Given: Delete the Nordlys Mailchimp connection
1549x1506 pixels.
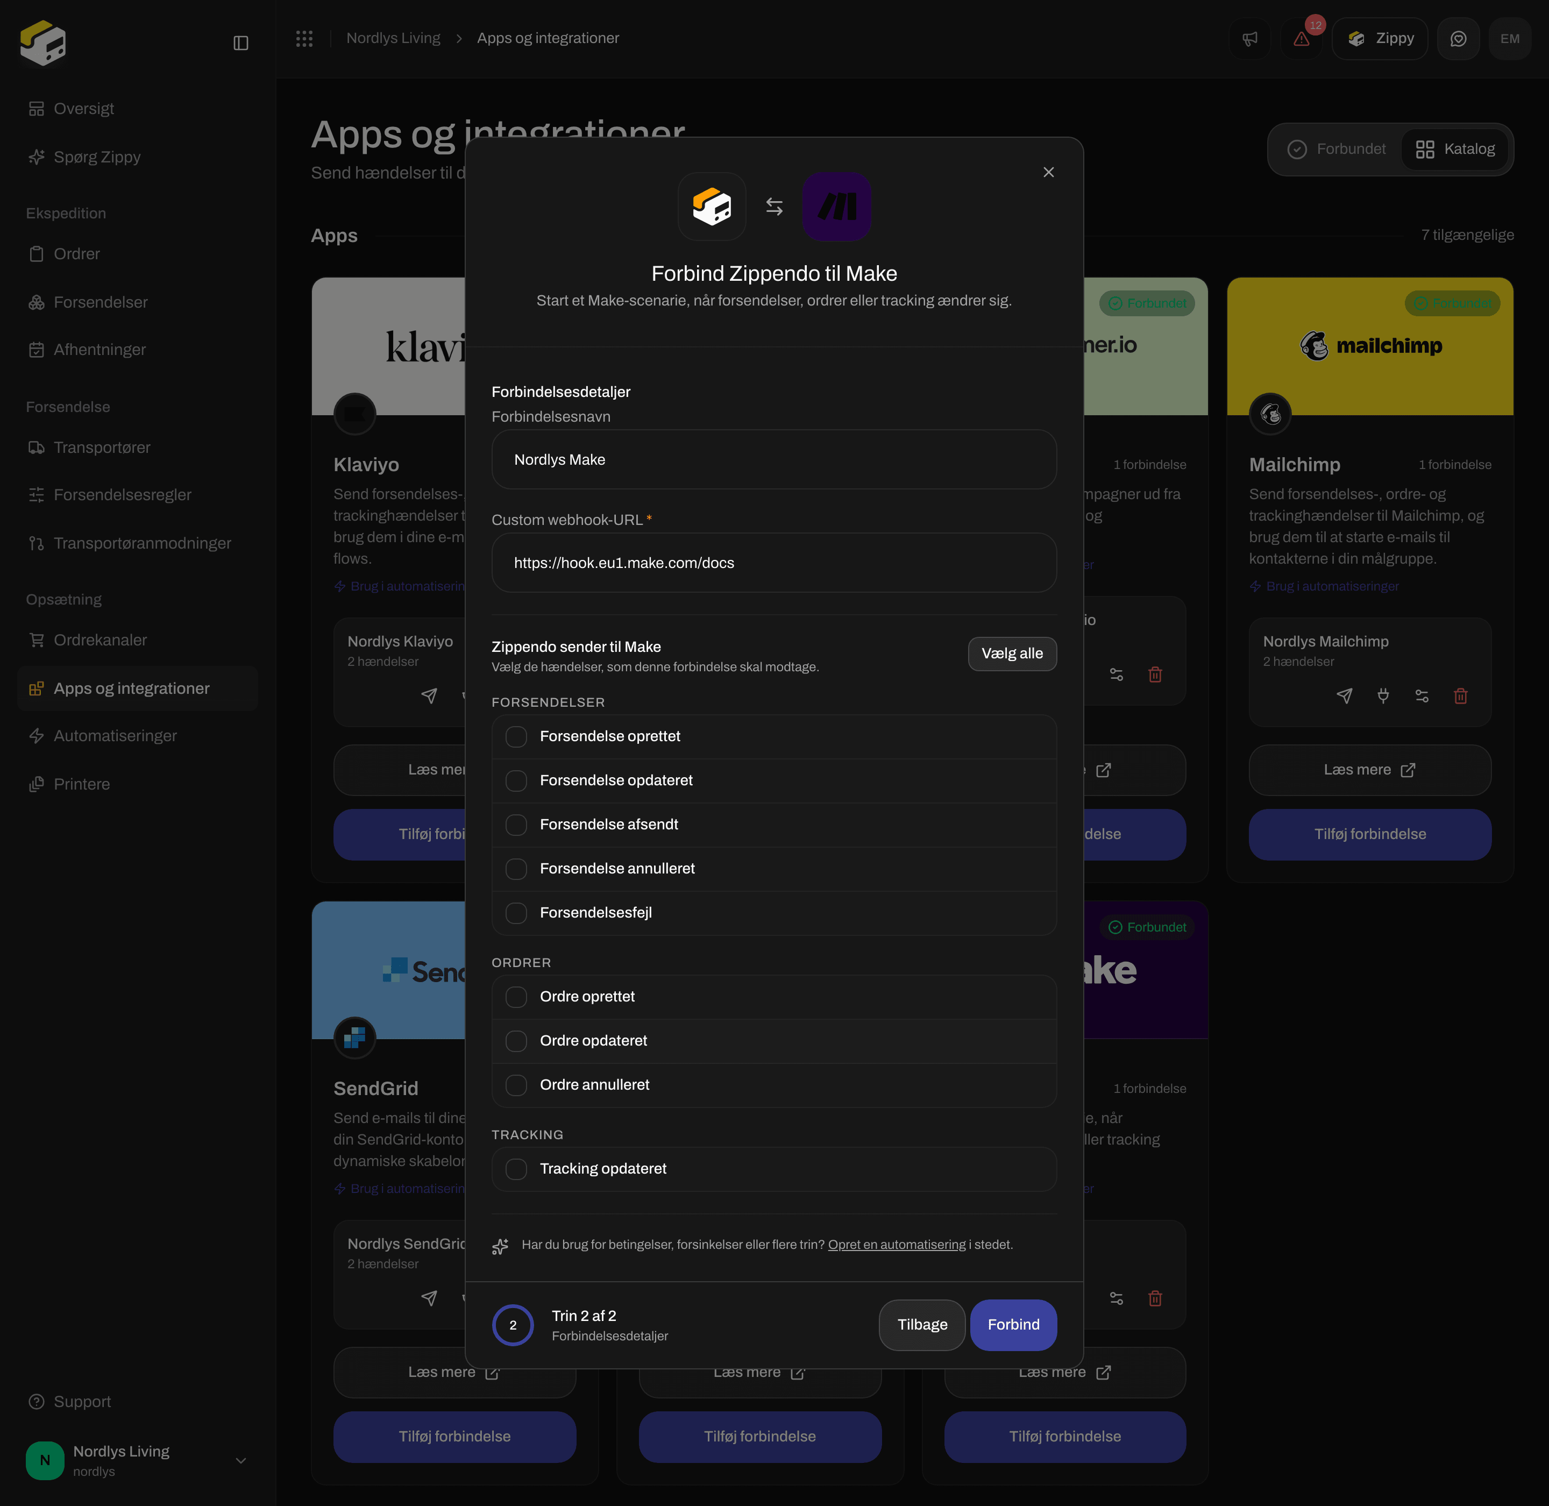Looking at the screenshot, I should [x=1460, y=695].
